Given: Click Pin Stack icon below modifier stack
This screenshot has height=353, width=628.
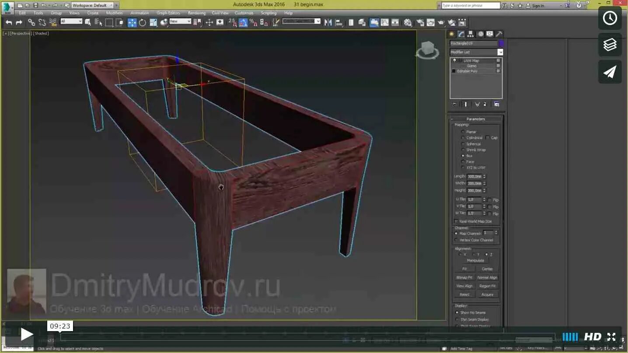Looking at the screenshot, I should pyautogui.click(x=455, y=104).
